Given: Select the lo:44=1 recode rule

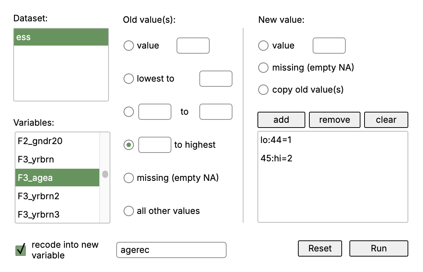Looking at the screenshot, I should click(x=276, y=140).
